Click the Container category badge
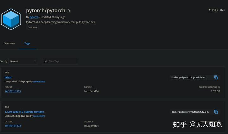 33,27
